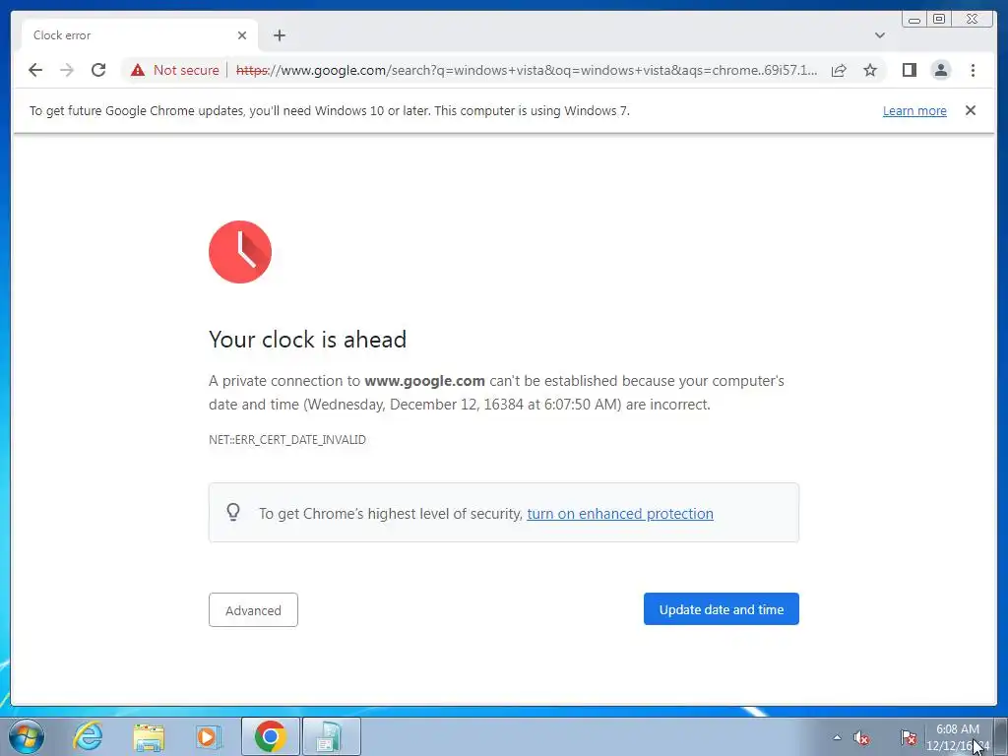Screen dimensions: 1008x756
Task: Open turn on enhanced protection link
Action: (620, 514)
